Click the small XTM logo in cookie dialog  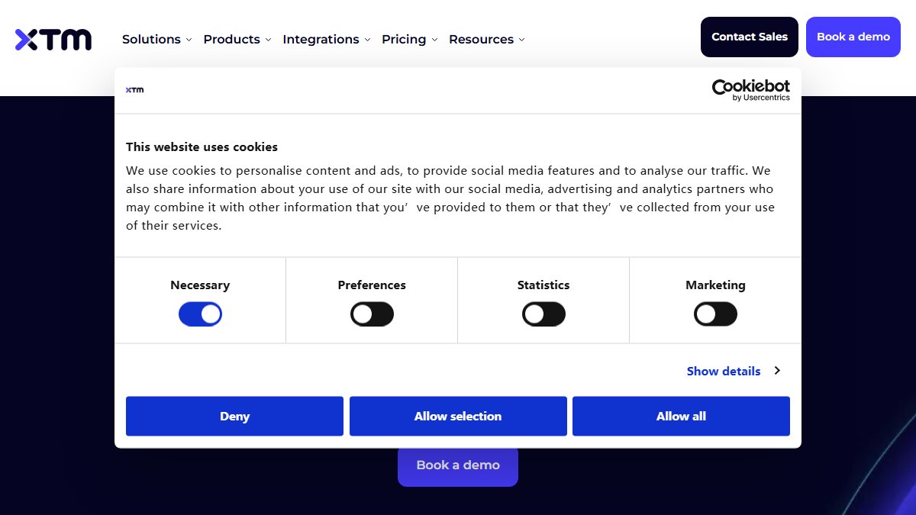134,90
